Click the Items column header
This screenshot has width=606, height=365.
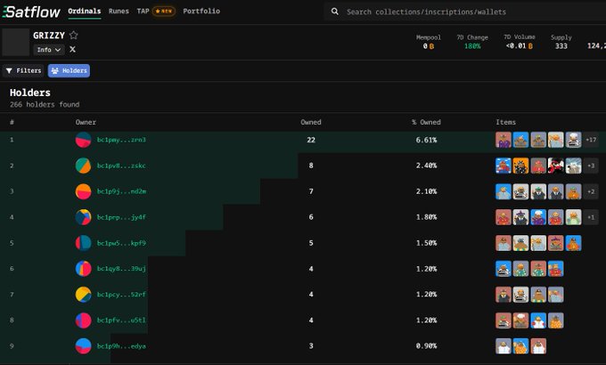pyautogui.click(x=505, y=122)
